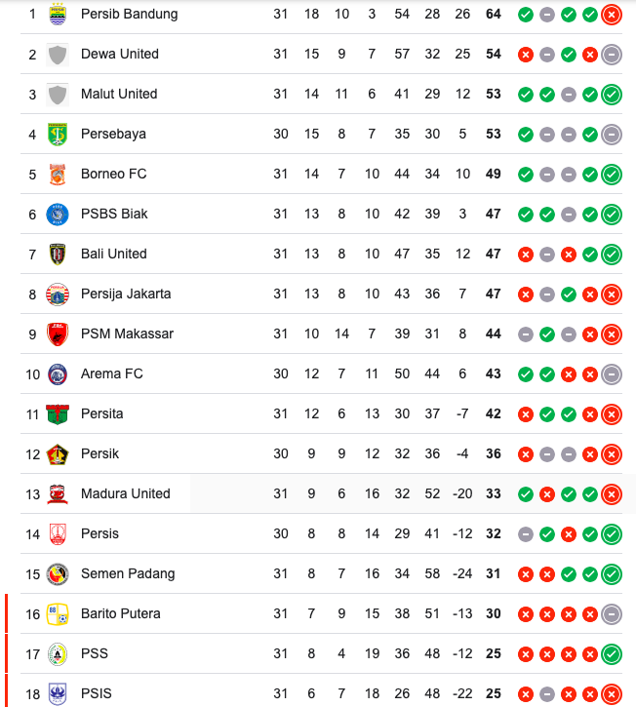Open Persib Bandung's latest loss result indicator
636x707 pixels.
pyautogui.click(x=612, y=15)
